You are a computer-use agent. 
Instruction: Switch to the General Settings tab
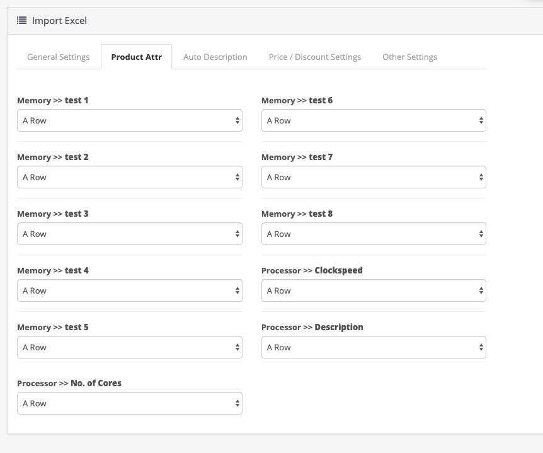58,57
